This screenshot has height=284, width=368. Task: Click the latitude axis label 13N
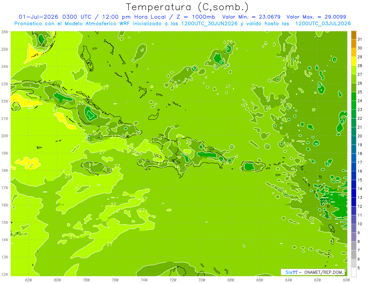coord(4,257)
